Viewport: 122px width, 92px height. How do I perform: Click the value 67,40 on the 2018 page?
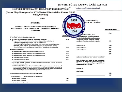[110, 33]
